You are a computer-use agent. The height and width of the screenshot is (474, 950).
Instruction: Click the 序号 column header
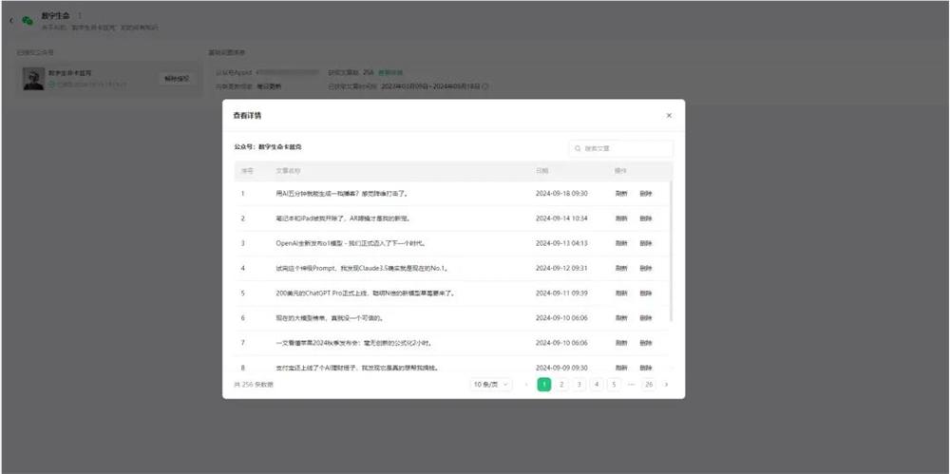tap(247, 171)
